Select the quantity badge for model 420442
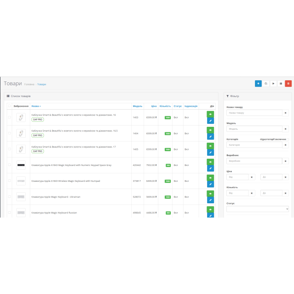The height and width of the screenshot is (294, 294). pos(168,165)
